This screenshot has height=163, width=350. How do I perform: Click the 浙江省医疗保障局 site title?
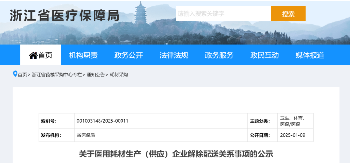coord(64,16)
